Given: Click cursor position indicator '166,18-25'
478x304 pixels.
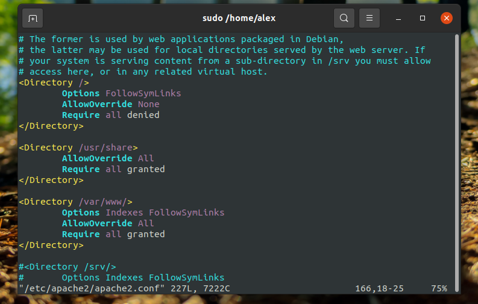Looking at the screenshot, I should [379, 288].
